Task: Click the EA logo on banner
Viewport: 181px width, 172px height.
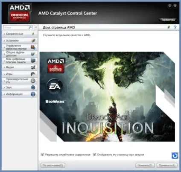Action: coord(55,86)
